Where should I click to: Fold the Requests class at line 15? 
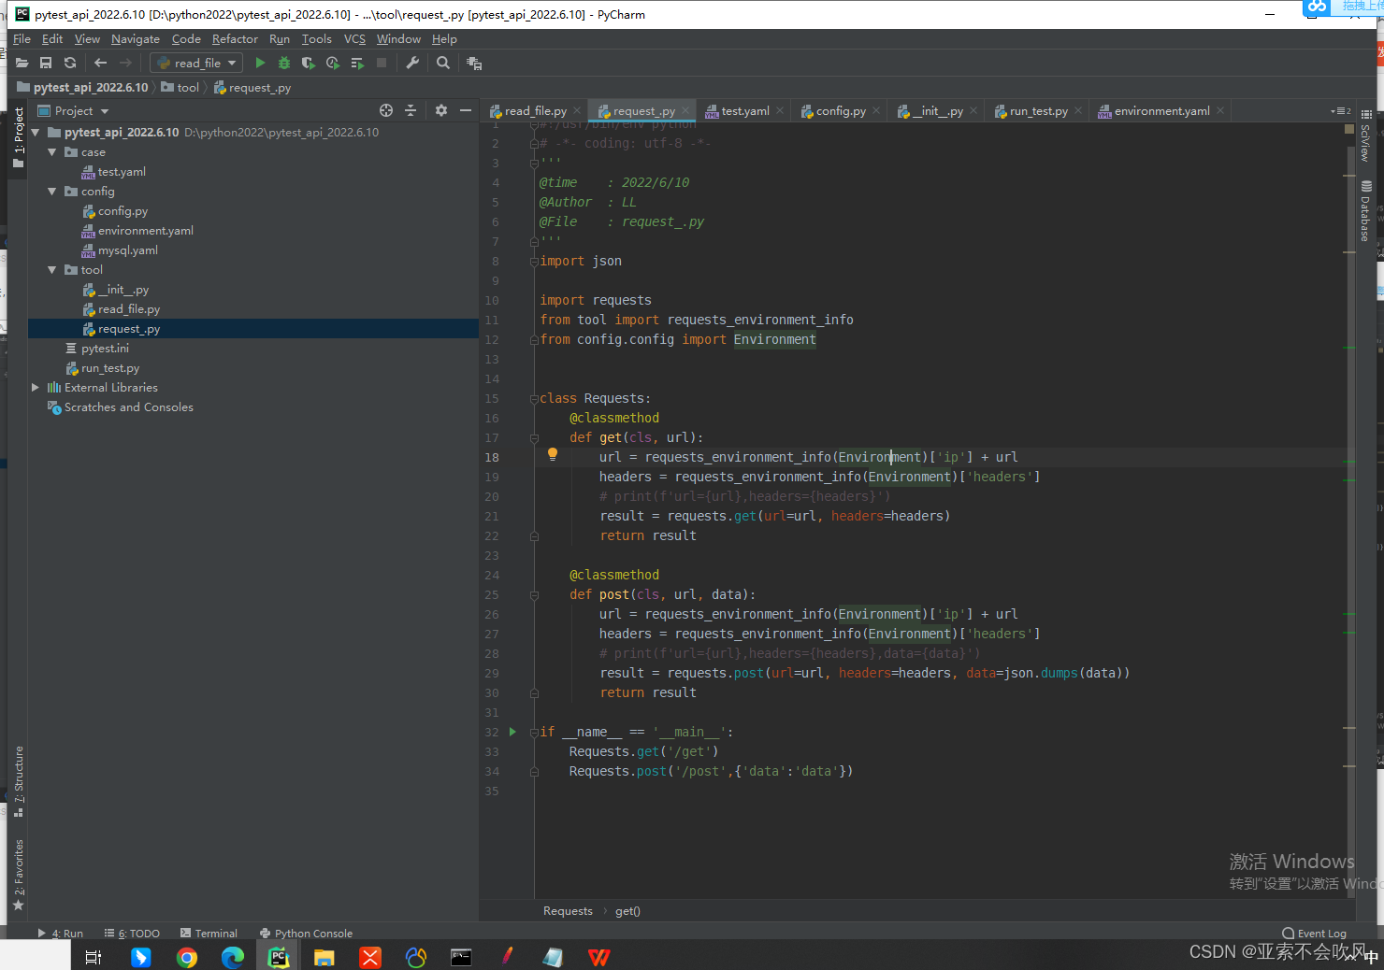(534, 398)
